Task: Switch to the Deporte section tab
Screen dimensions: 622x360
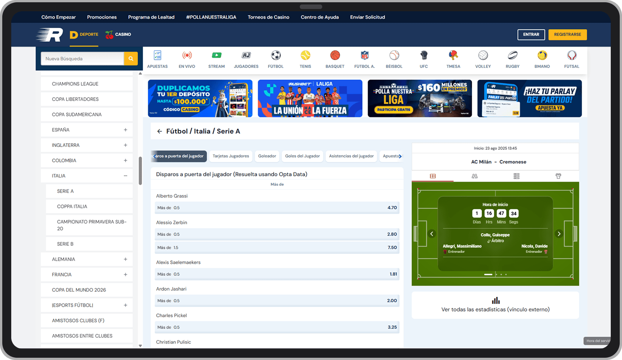Action: tap(84, 34)
